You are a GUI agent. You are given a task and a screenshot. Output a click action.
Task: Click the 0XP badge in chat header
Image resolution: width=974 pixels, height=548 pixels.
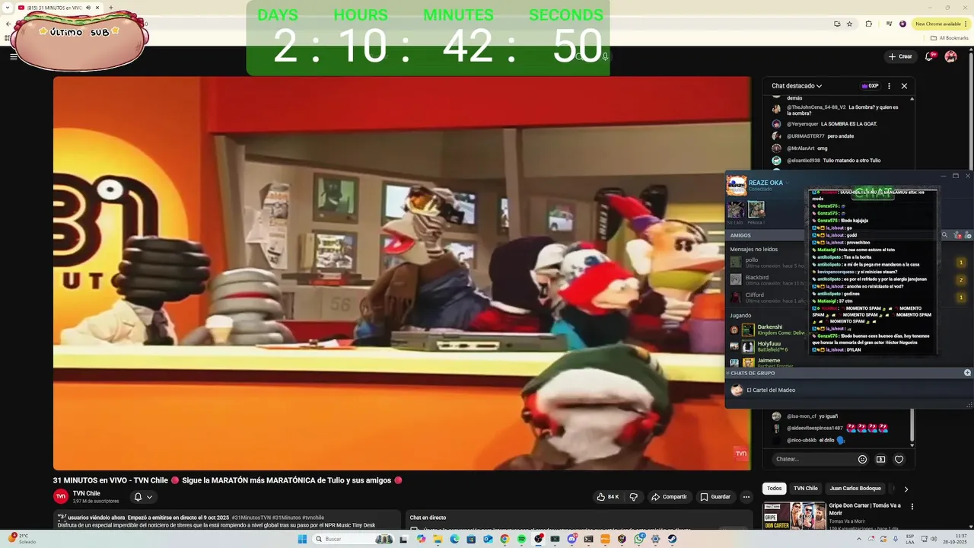click(870, 86)
